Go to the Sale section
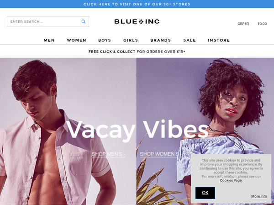The width and height of the screenshot is (274, 206). [x=190, y=40]
